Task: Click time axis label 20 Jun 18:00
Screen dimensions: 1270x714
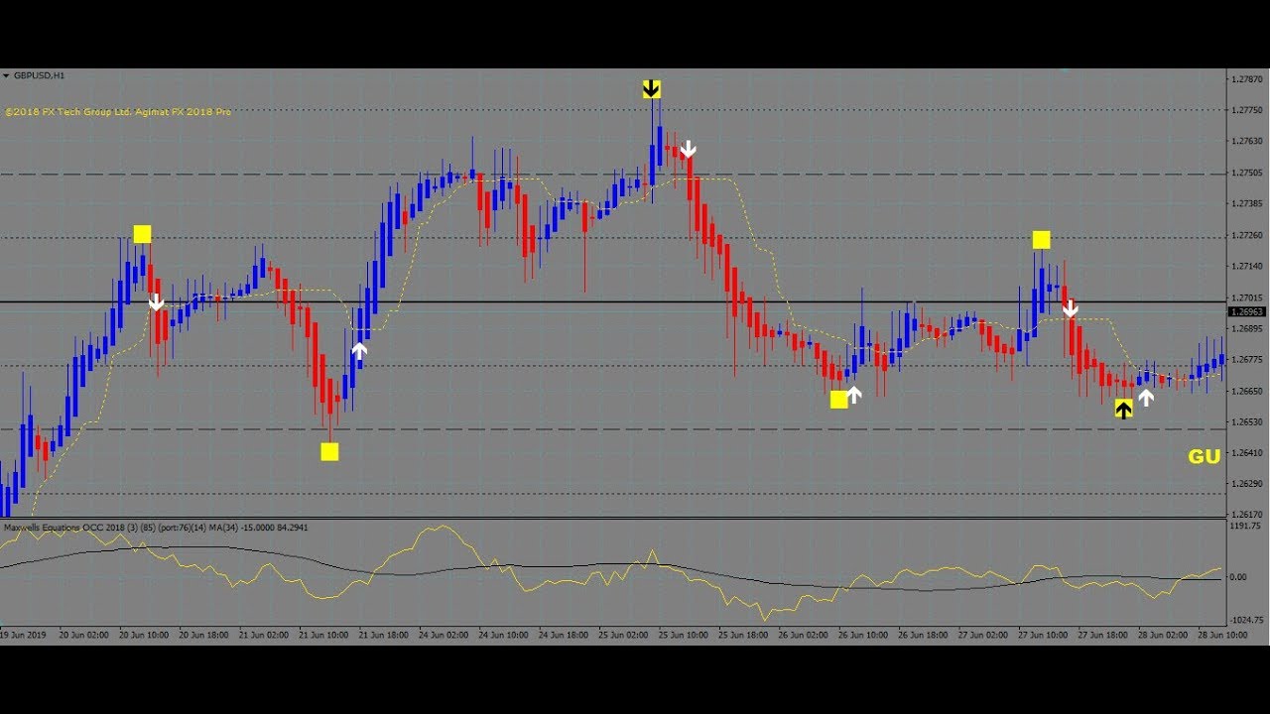Action: pyautogui.click(x=203, y=634)
